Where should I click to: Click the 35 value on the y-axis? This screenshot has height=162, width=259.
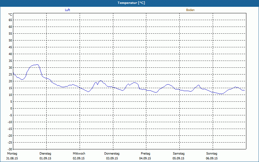pos(10,61)
